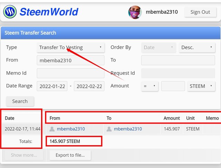Click the From field containing mbemba2310

(70, 60)
